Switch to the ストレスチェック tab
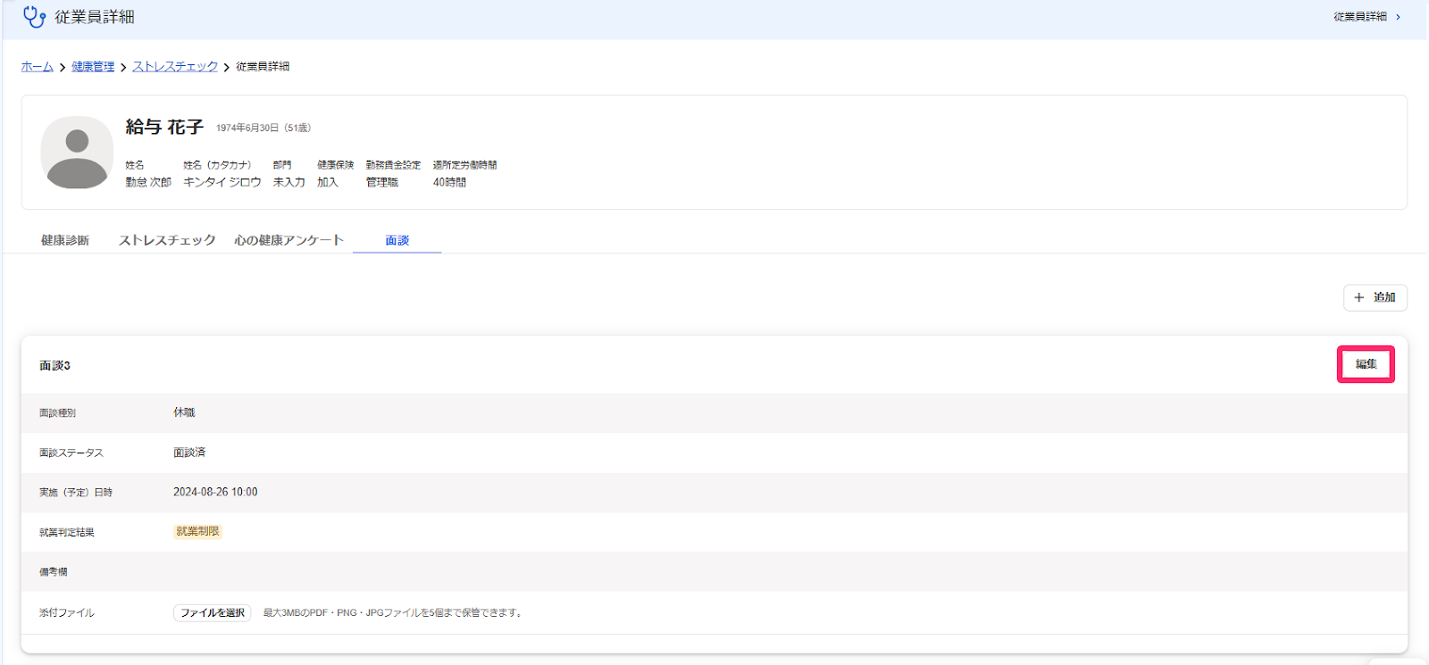This screenshot has width=1429, height=665. click(x=167, y=240)
